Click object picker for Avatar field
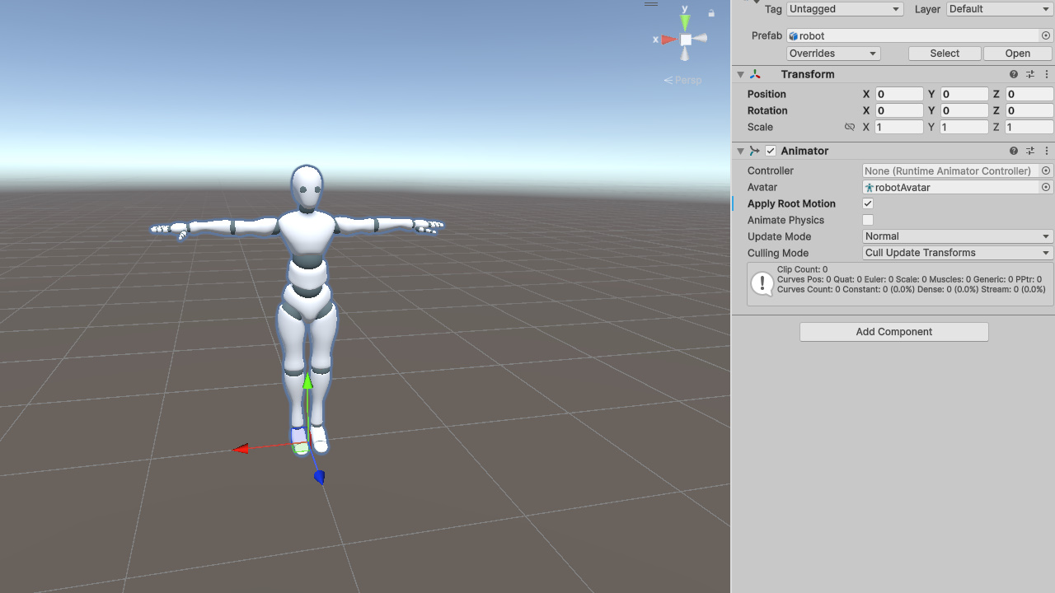1055x593 pixels. 1046,187
